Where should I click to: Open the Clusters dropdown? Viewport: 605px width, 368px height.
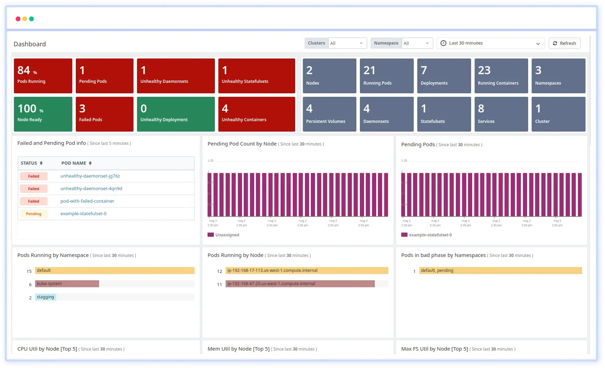[x=347, y=43]
